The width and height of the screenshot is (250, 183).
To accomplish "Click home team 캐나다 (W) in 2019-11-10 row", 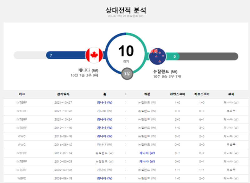I will [105, 128].
